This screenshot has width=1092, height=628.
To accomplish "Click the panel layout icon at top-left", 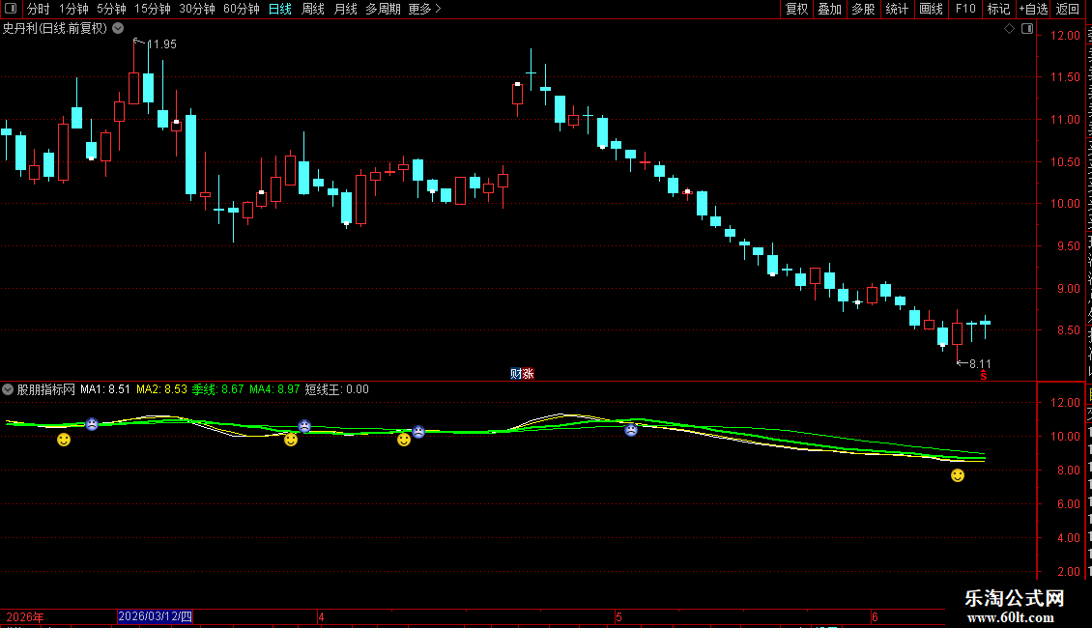I will [x=11, y=9].
